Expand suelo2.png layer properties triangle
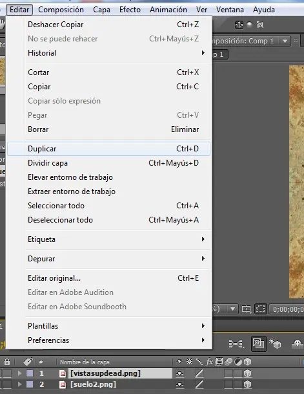 (x=19, y=384)
